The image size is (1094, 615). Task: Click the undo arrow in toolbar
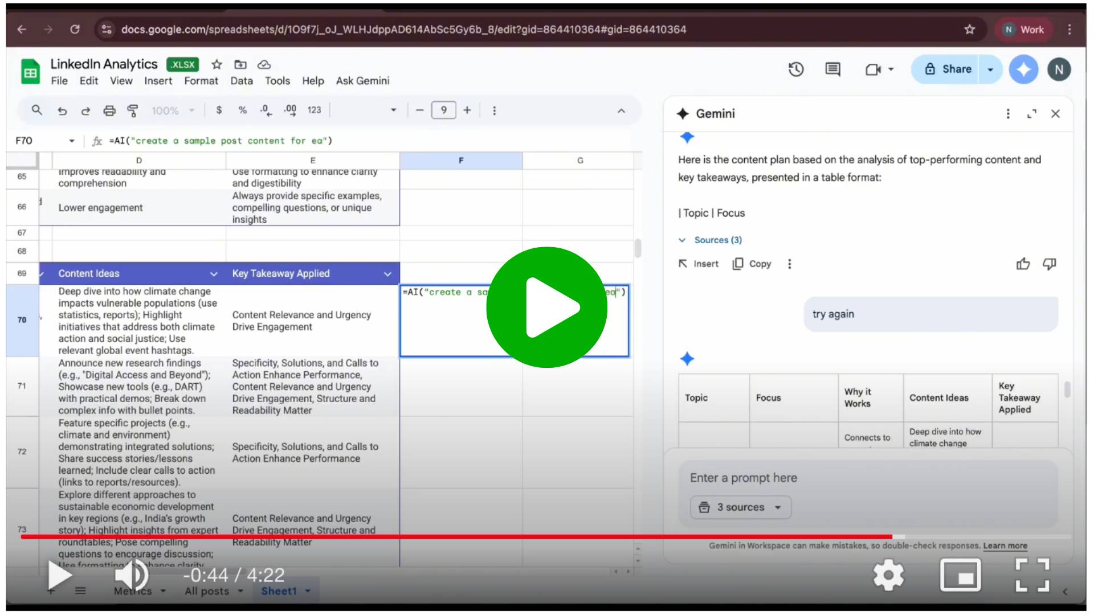(x=62, y=110)
